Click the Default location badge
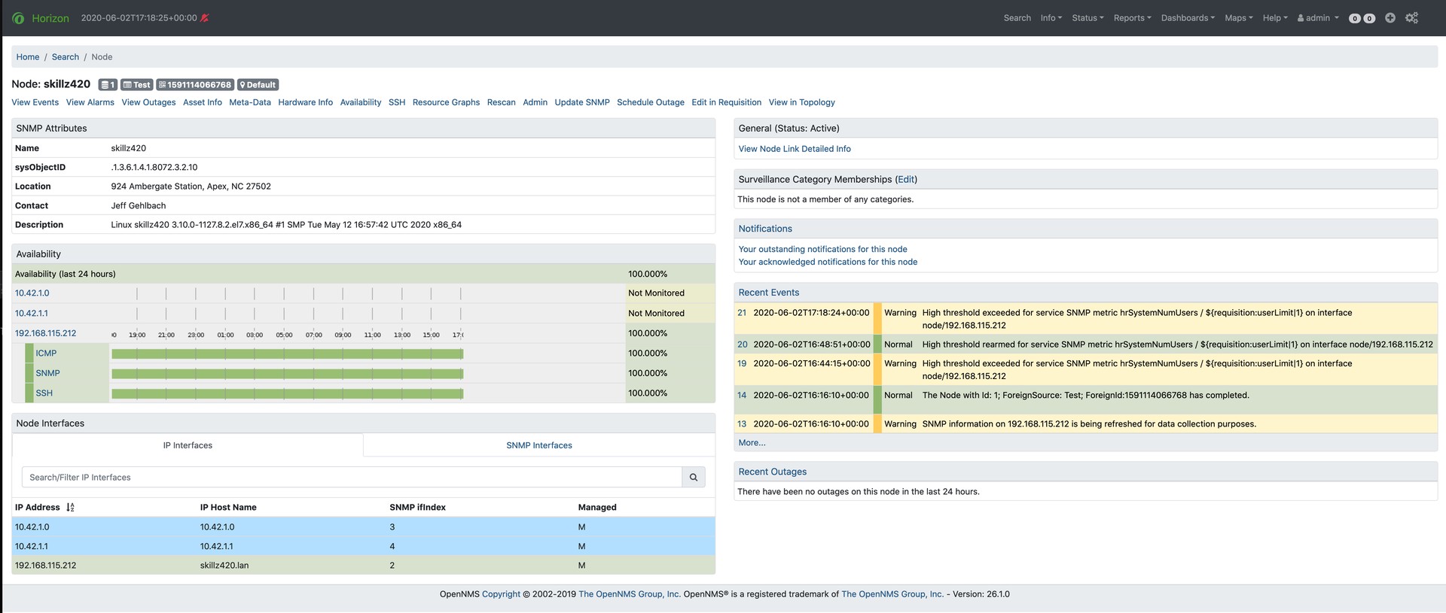The image size is (1446, 613). pyautogui.click(x=258, y=85)
